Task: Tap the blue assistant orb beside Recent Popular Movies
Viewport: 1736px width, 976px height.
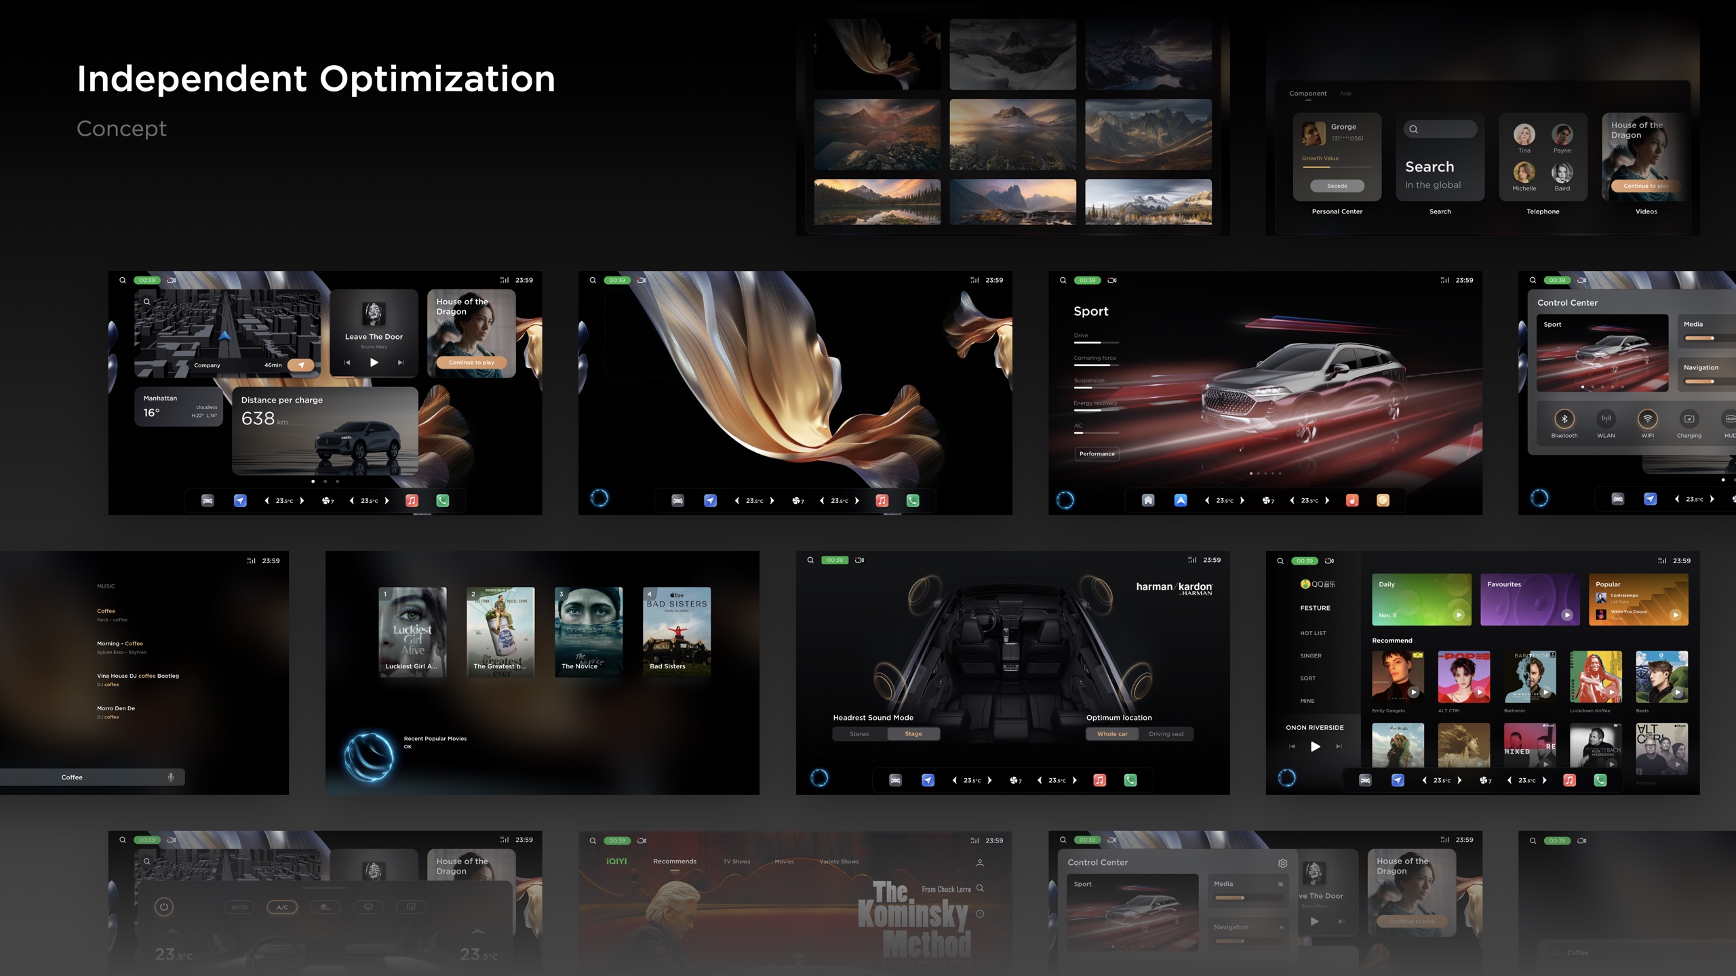Action: click(x=368, y=757)
